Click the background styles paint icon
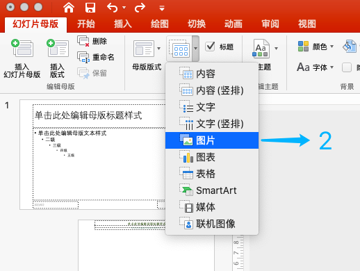 point(350,46)
